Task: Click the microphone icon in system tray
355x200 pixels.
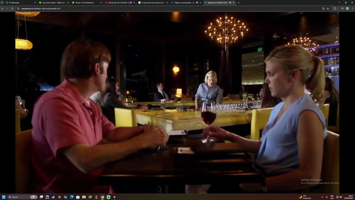Action: coord(327,197)
